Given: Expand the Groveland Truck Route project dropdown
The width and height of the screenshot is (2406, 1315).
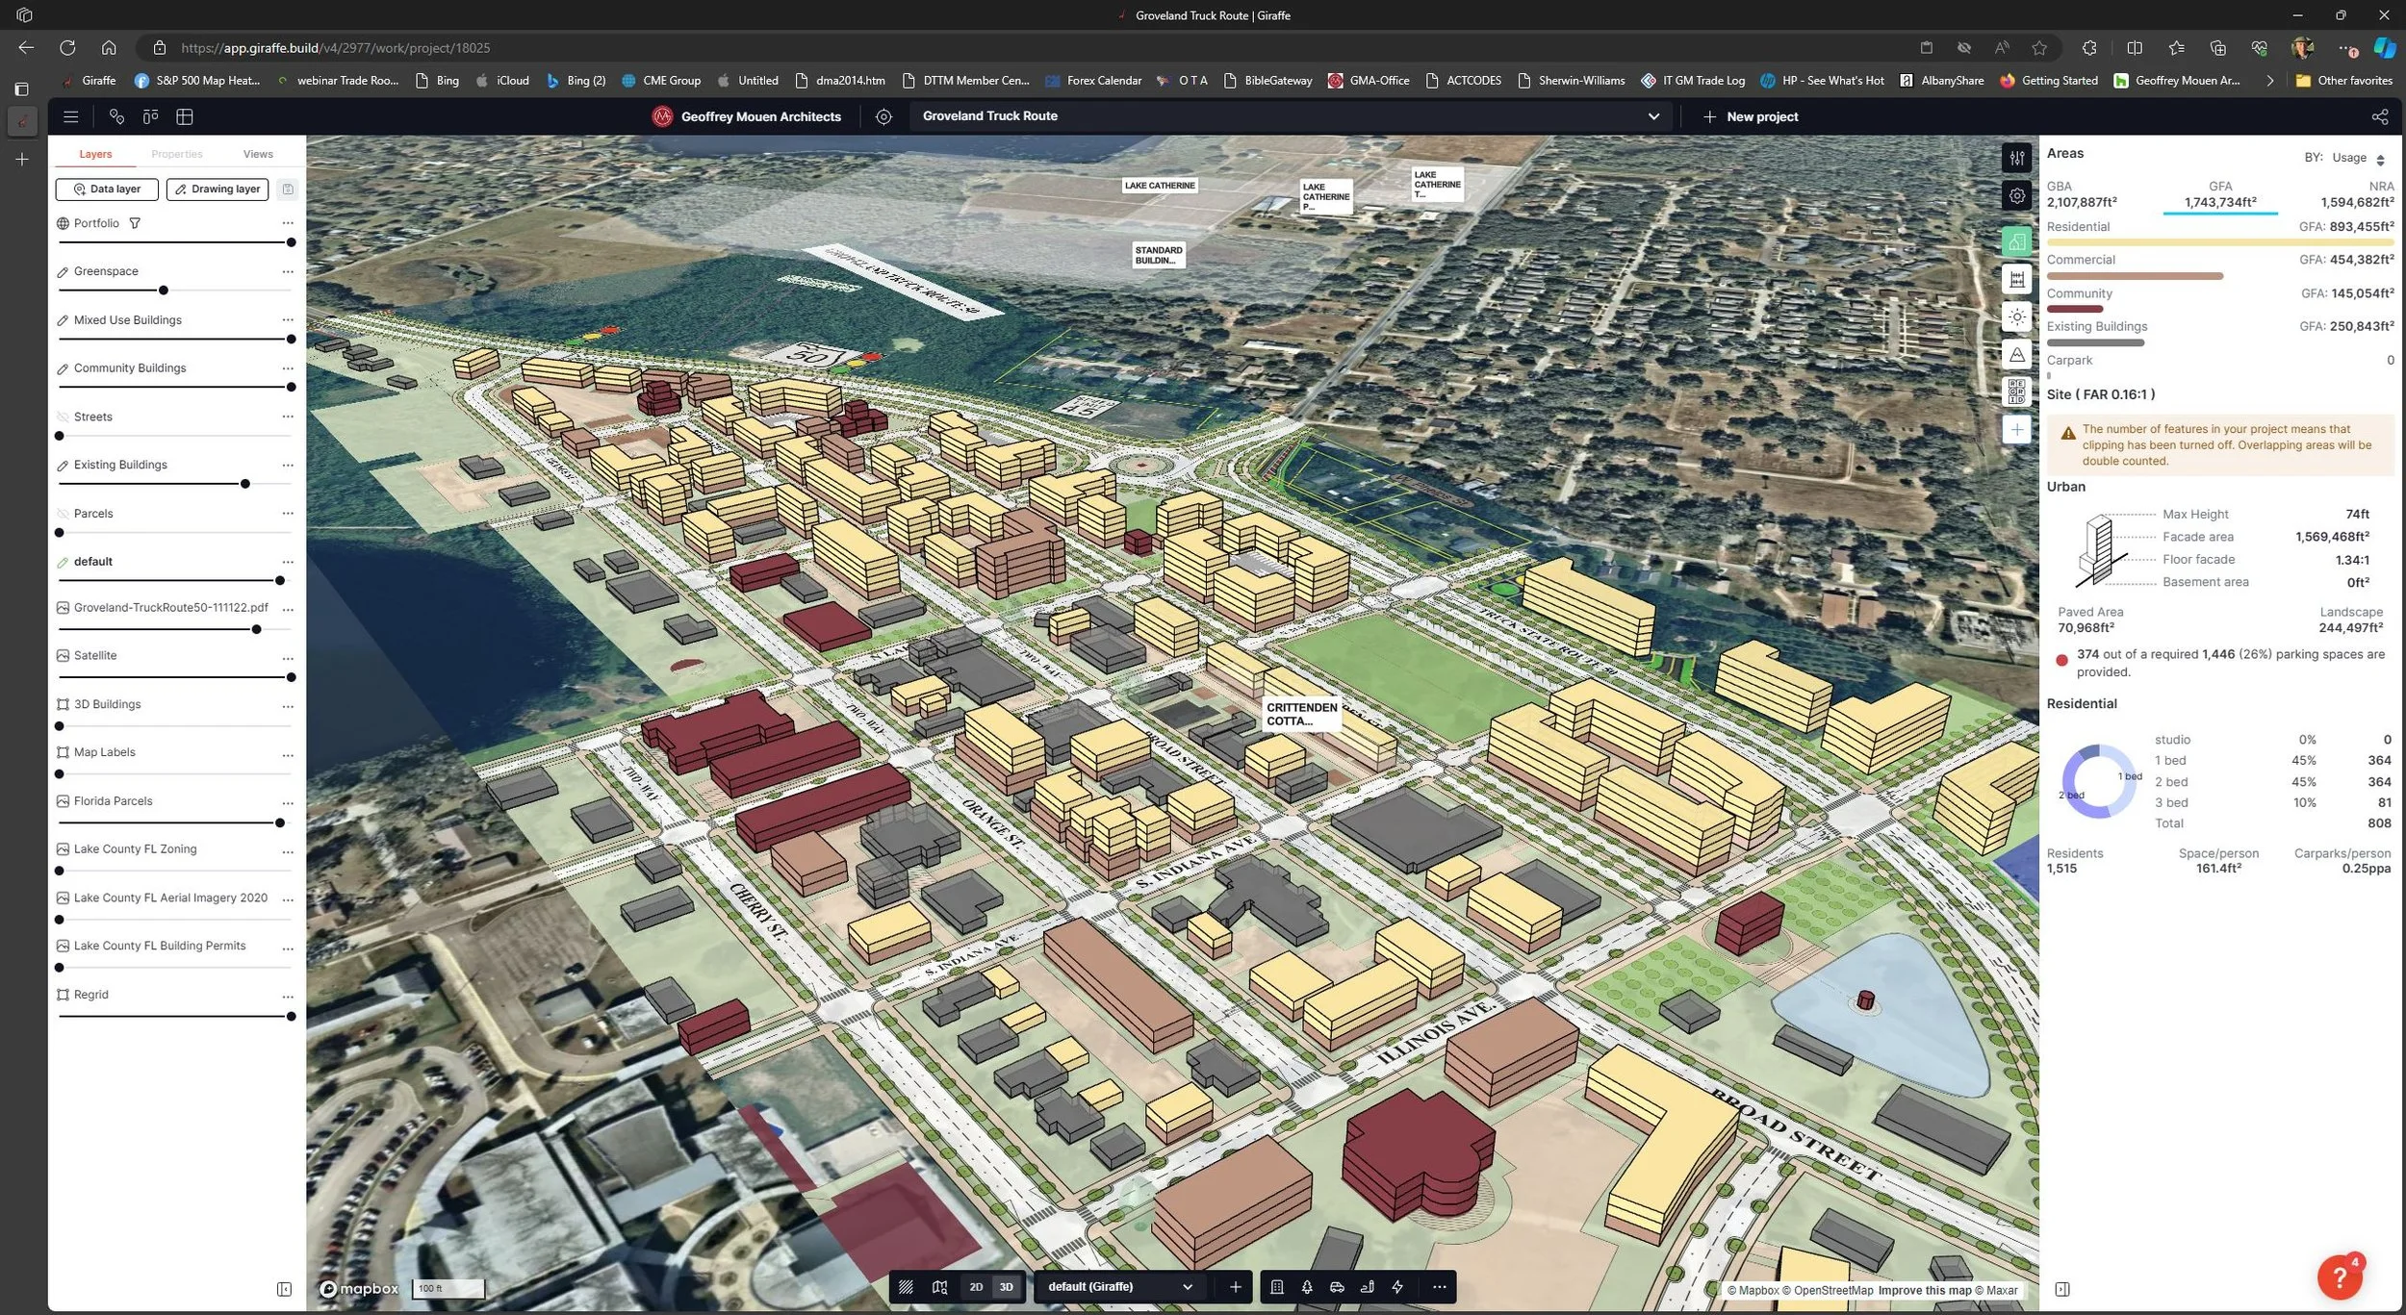Looking at the screenshot, I should [x=1652, y=116].
